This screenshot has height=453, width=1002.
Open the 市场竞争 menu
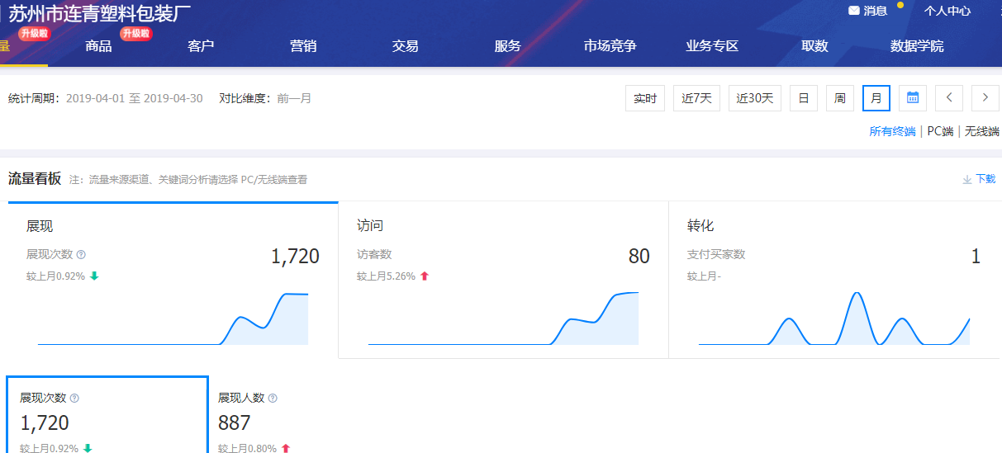pyautogui.click(x=610, y=46)
